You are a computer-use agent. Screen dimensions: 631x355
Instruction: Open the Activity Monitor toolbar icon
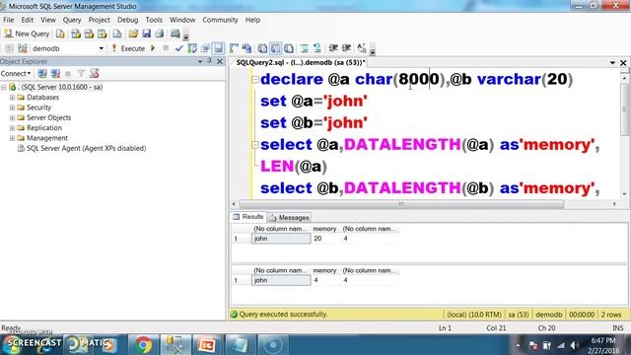point(175,34)
